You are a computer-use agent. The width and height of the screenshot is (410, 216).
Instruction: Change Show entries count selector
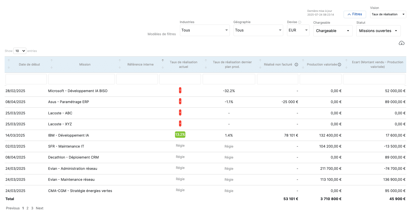(20, 51)
